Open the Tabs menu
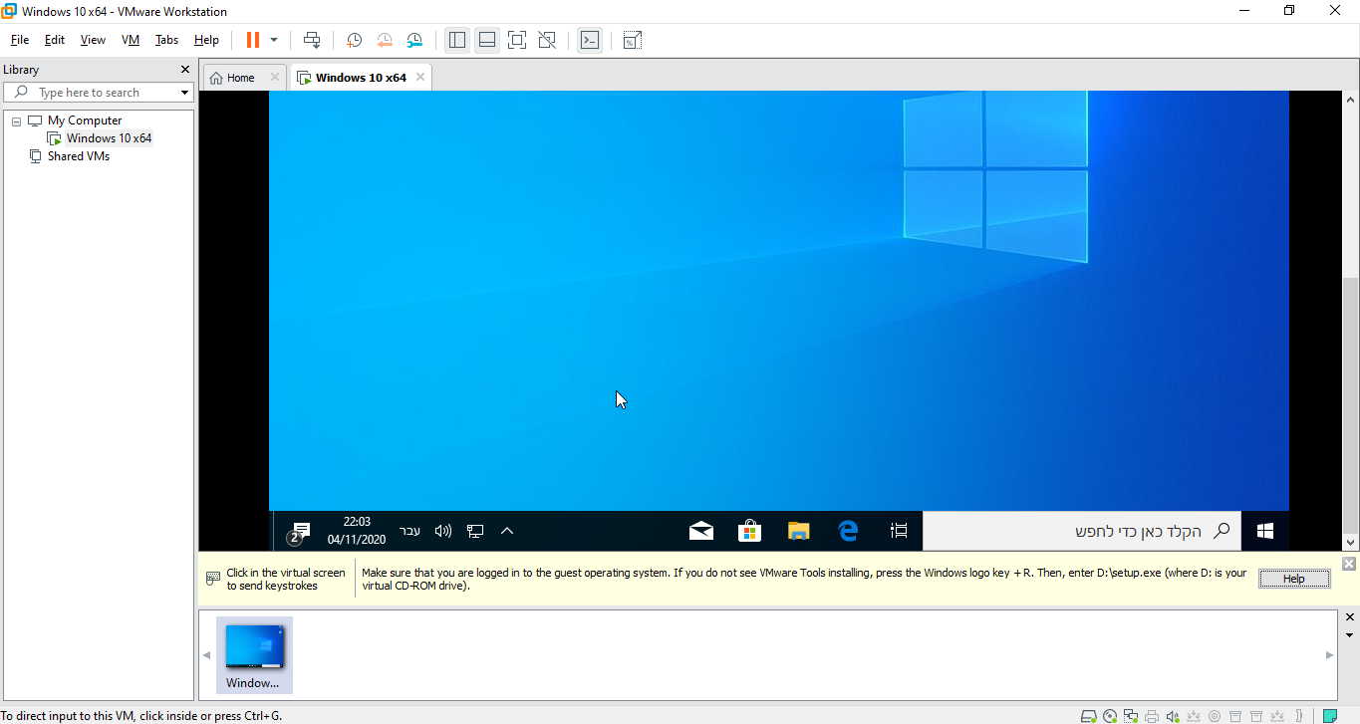This screenshot has height=724, width=1360. (166, 40)
